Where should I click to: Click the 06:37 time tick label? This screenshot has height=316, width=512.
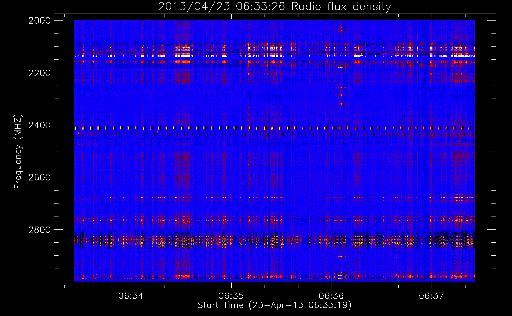tap(431, 296)
